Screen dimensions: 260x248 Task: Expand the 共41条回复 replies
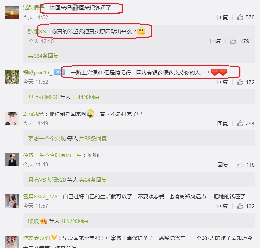(x=86, y=97)
